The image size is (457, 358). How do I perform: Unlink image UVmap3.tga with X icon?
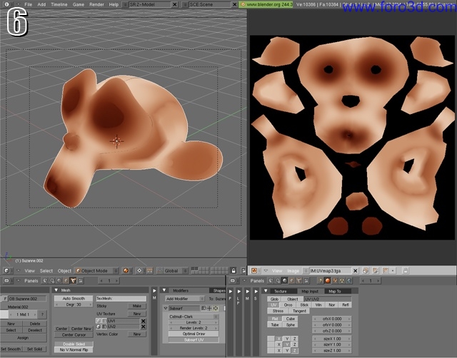356,271
